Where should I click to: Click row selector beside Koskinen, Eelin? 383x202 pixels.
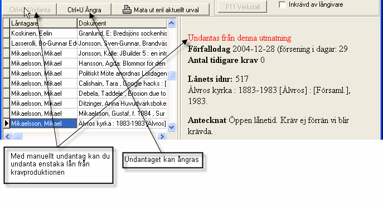6,33
